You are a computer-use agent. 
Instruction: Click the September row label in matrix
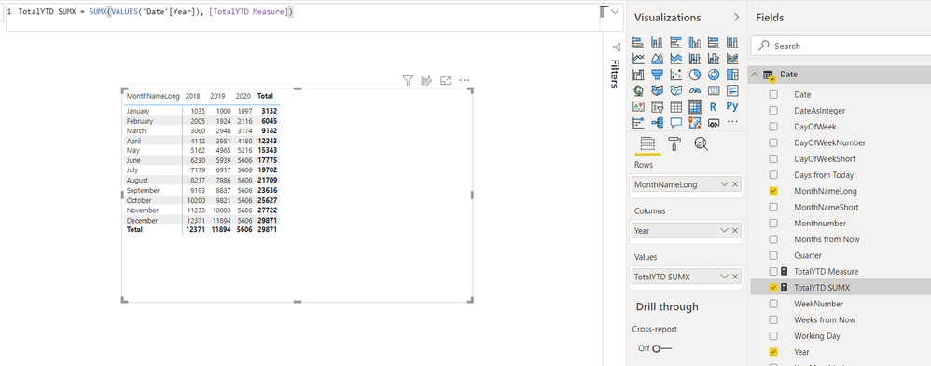pos(143,190)
